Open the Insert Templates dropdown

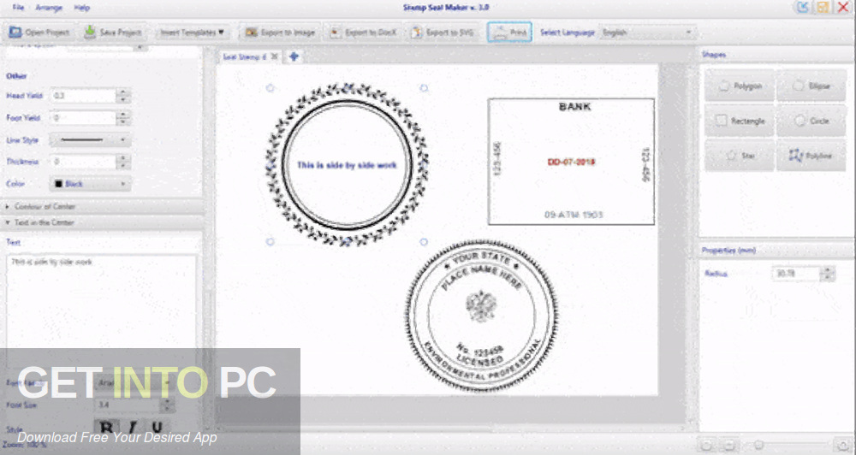coord(192,32)
